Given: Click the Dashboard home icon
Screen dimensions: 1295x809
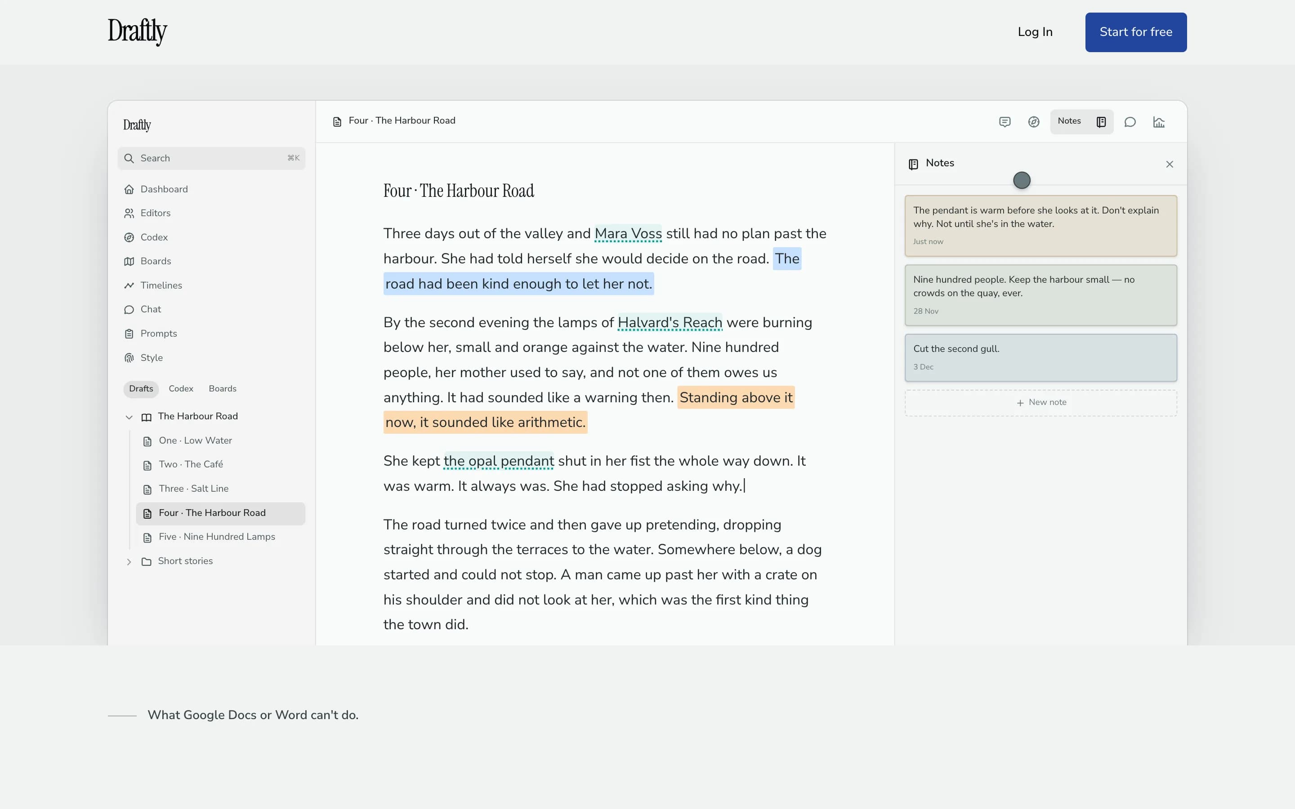Looking at the screenshot, I should tap(129, 189).
